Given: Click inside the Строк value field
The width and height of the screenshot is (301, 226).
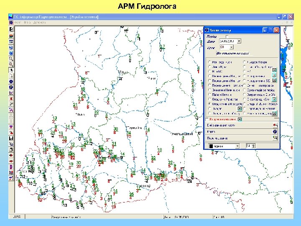Looking at the screenshot, I should pos(224,47).
